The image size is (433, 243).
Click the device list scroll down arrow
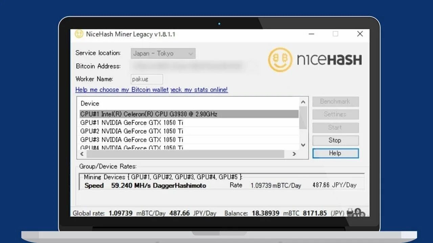click(303, 145)
